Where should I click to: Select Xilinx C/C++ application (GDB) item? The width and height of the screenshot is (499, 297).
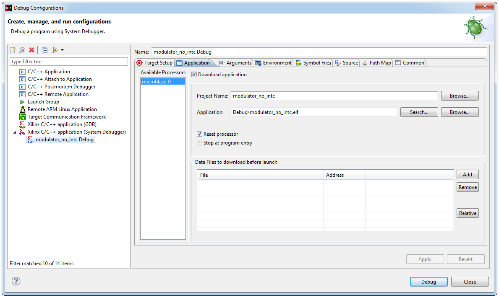pyautogui.click(x=62, y=124)
